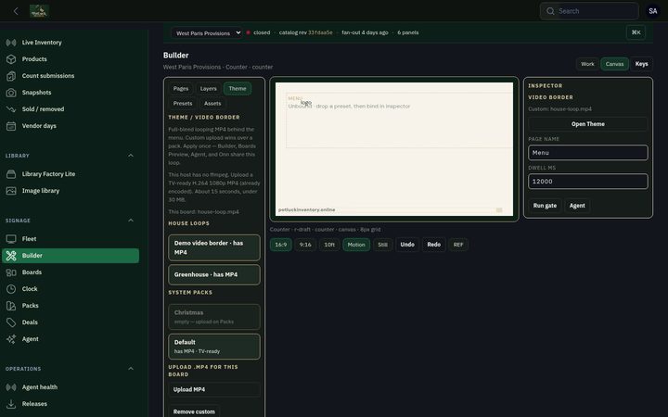Collapse the Signage section
The image size is (668, 417).
tap(131, 221)
